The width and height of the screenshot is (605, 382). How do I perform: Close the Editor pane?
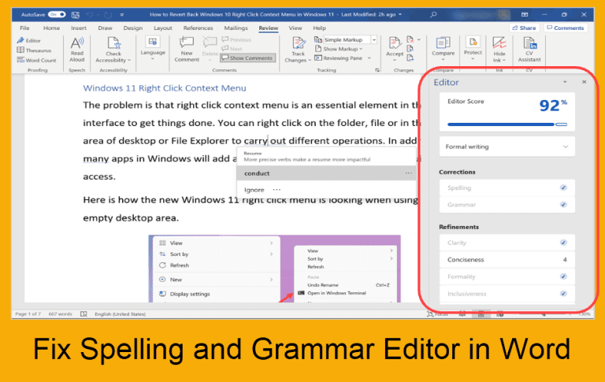pos(585,82)
